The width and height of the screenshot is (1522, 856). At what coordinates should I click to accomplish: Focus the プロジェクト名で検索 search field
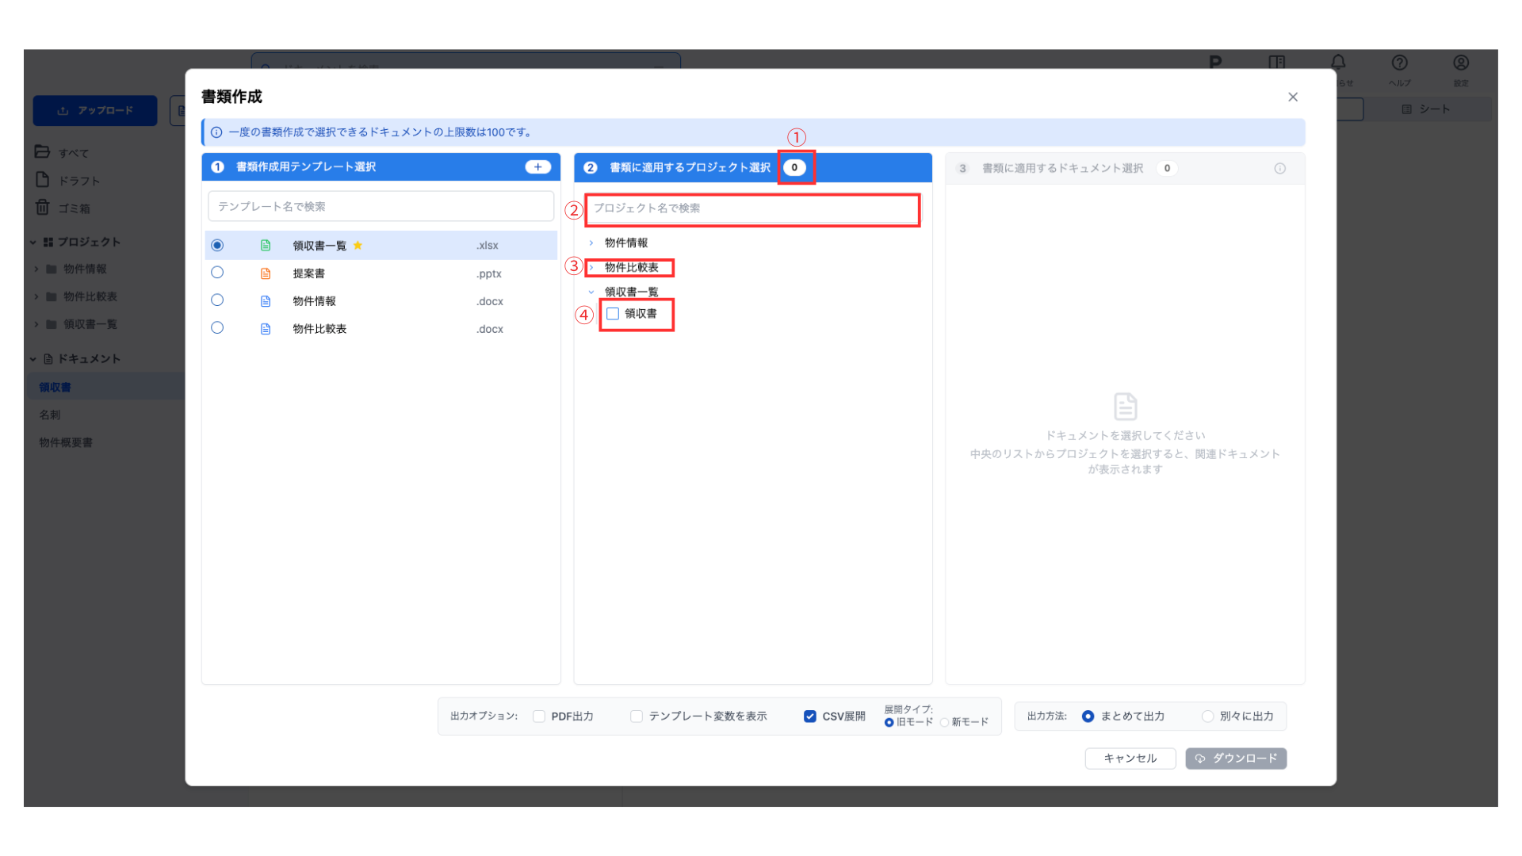click(x=751, y=208)
